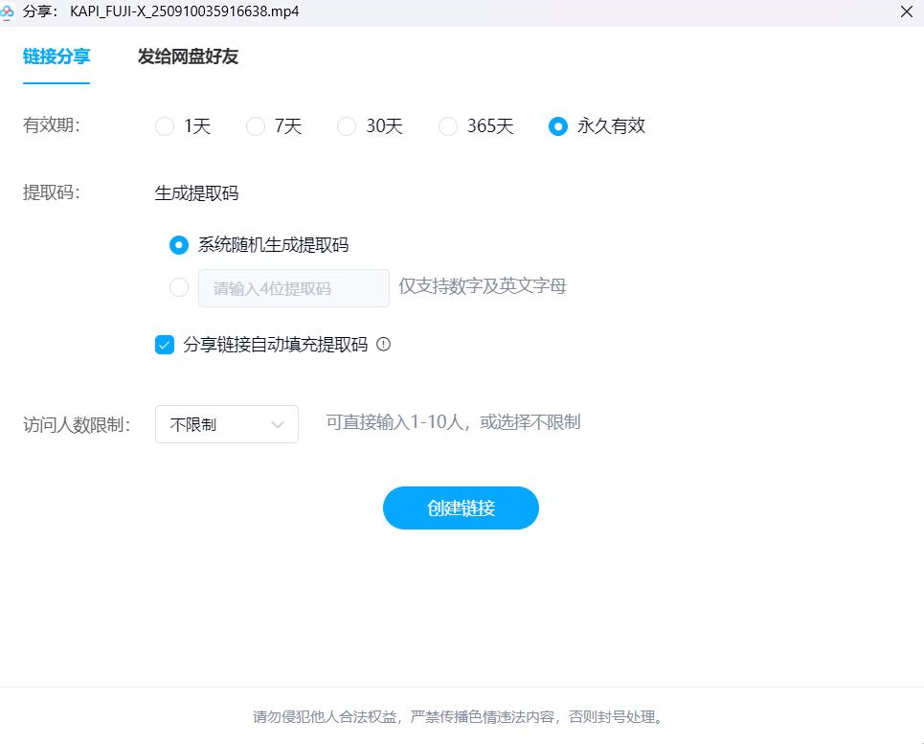Click the 仅支持数字及英文字母 hint text
Screen dimensions: 924x744
483,286
